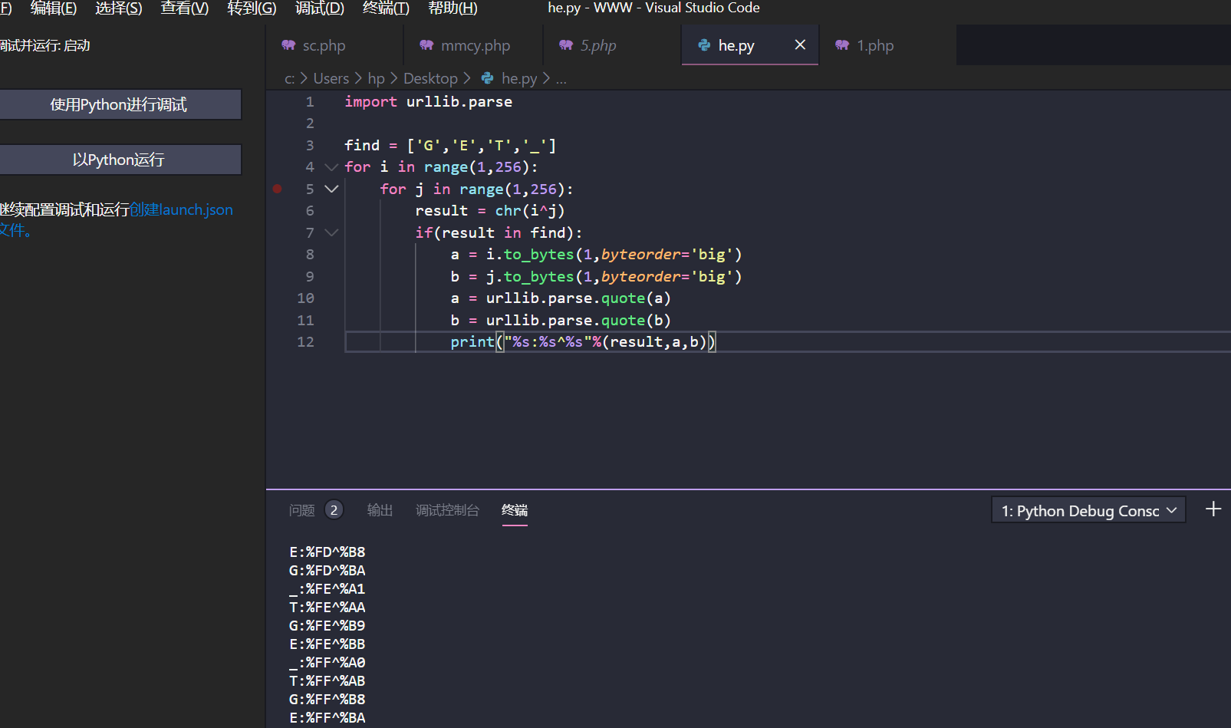Viewport: 1231px width, 728px height.
Task: Open the 转到(G) menu
Action: (x=252, y=8)
